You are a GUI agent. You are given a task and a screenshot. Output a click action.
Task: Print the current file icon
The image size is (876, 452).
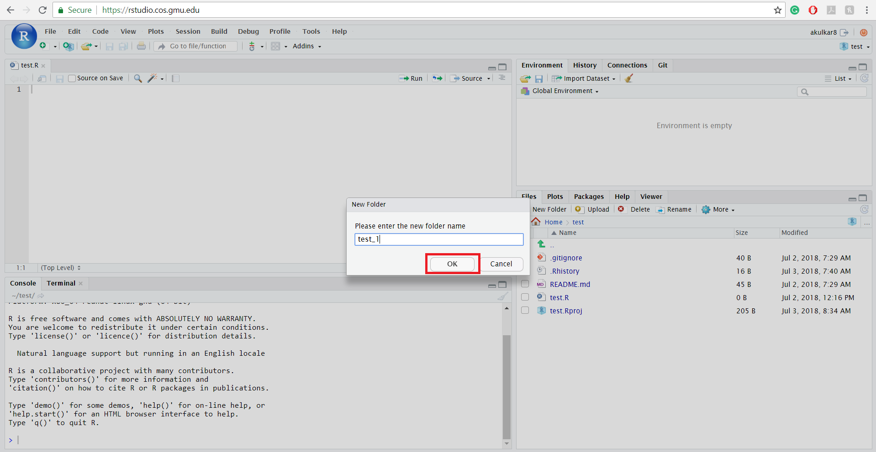[x=142, y=46]
